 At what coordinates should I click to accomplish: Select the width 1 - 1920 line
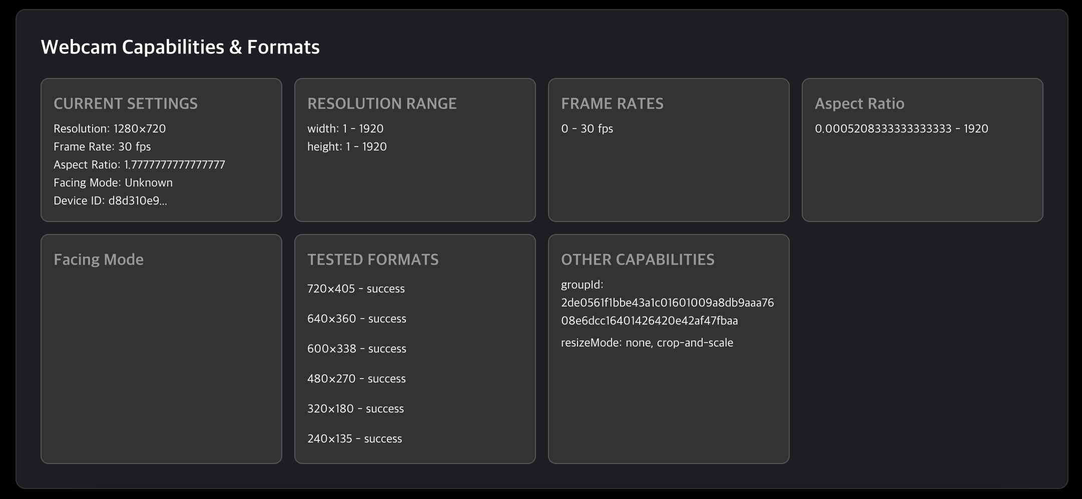pyautogui.click(x=345, y=128)
